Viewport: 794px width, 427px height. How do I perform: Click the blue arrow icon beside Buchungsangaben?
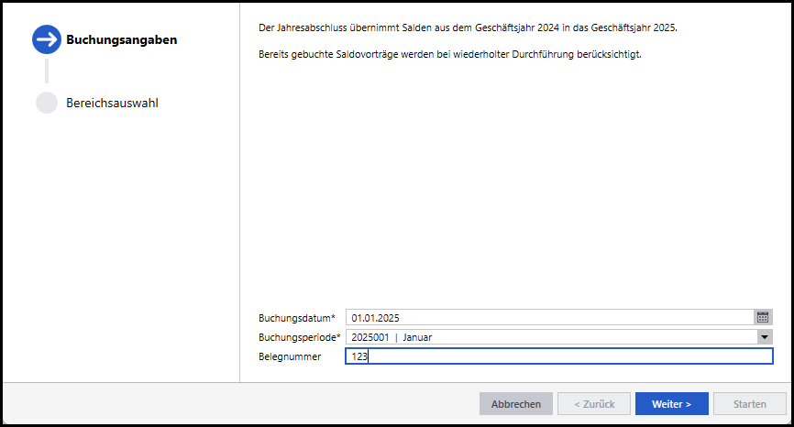[x=46, y=39]
